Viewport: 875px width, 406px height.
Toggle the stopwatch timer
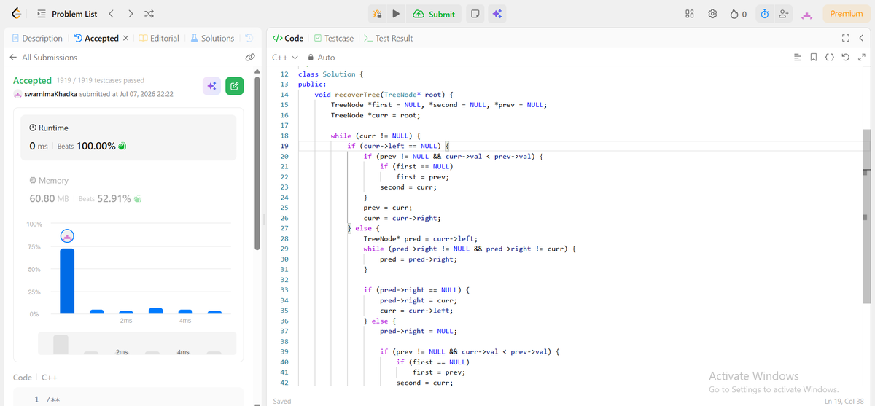(764, 14)
